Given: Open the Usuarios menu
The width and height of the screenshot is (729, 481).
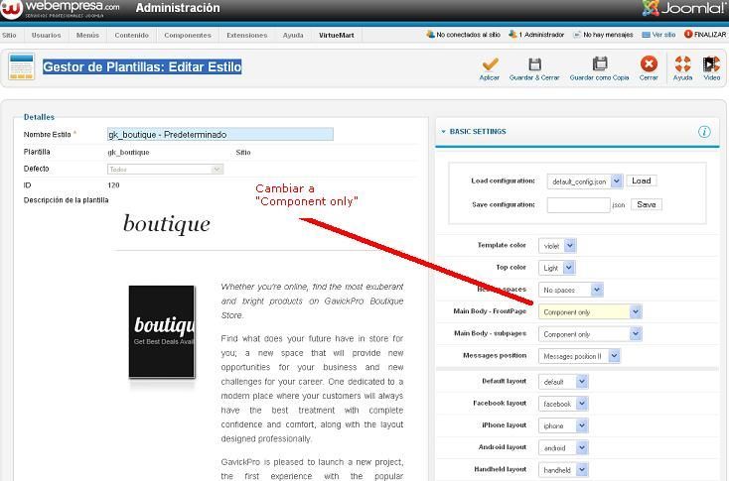Looking at the screenshot, I should coord(46,36).
